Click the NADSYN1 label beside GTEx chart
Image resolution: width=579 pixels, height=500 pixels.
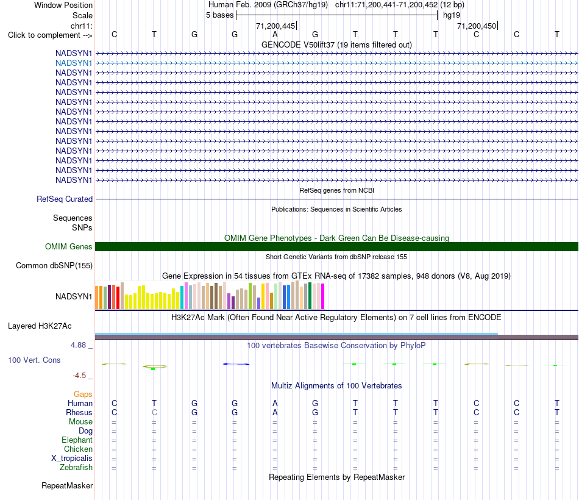[74, 296]
